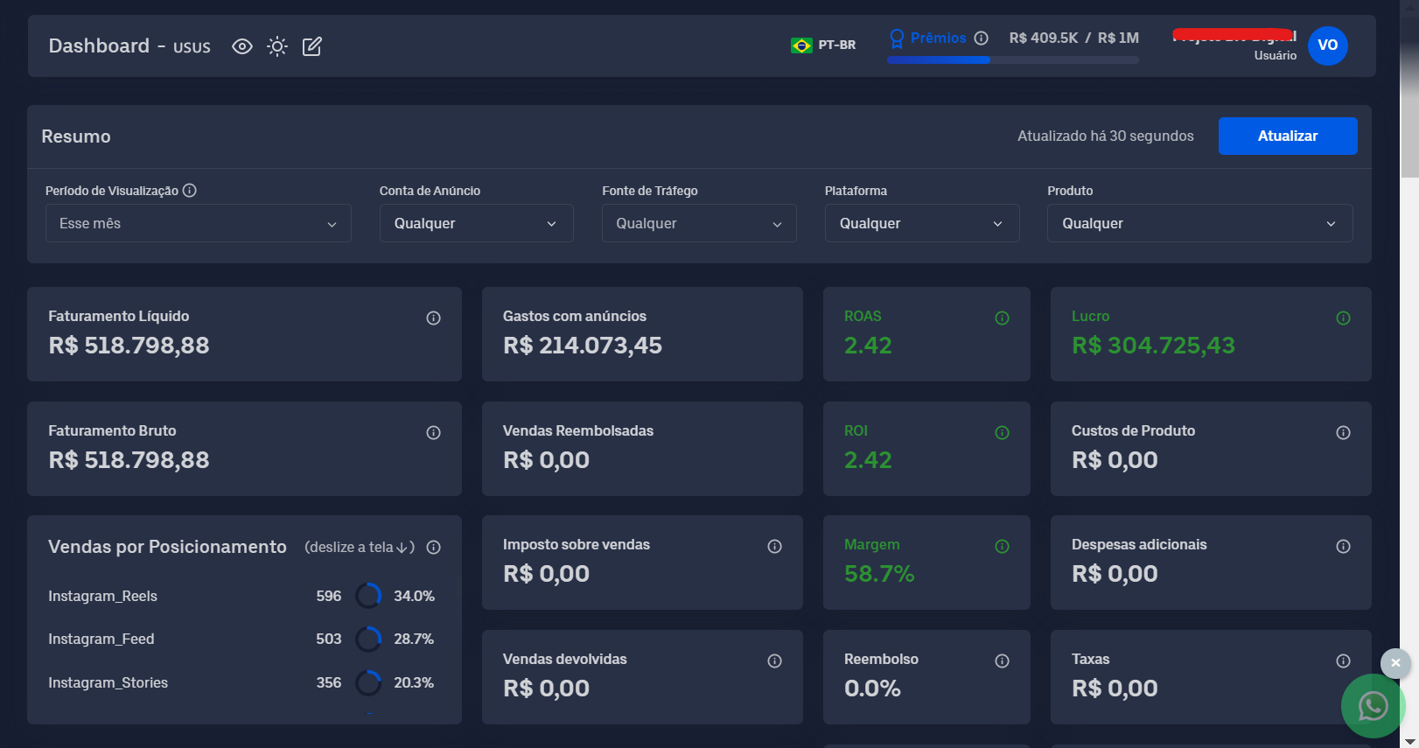
Task: Toggle dashboard values visibility eye icon
Action: tap(242, 46)
